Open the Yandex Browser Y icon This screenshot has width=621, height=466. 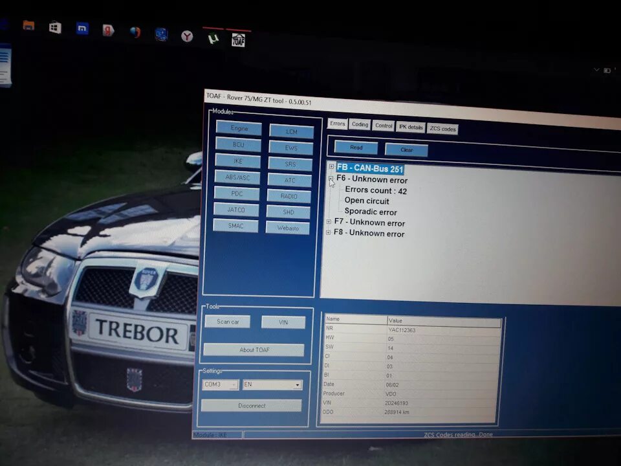(x=187, y=36)
